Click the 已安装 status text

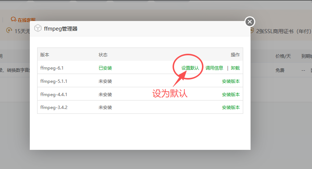point(105,68)
